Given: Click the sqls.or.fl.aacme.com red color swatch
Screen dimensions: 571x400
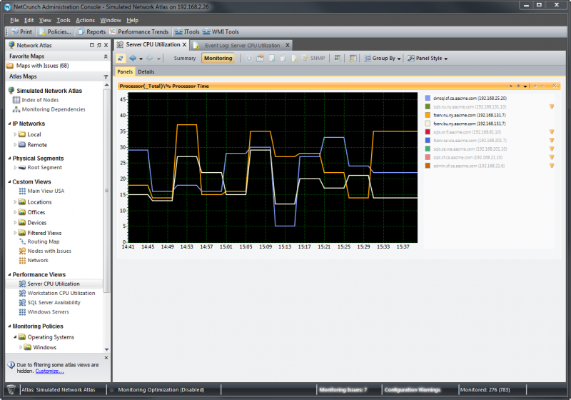Looking at the screenshot, I should 428,132.
